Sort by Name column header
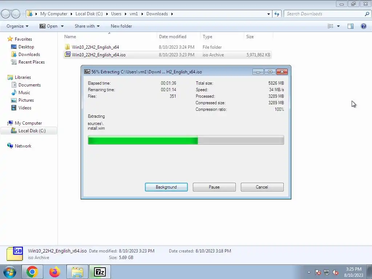Viewport: 372px width, 279px height. [x=70, y=37]
